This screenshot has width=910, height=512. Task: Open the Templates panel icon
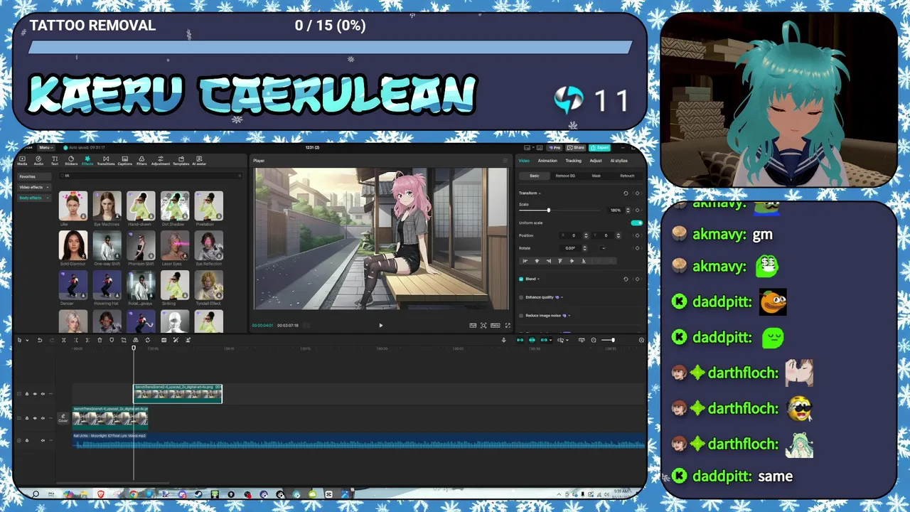pyautogui.click(x=181, y=161)
